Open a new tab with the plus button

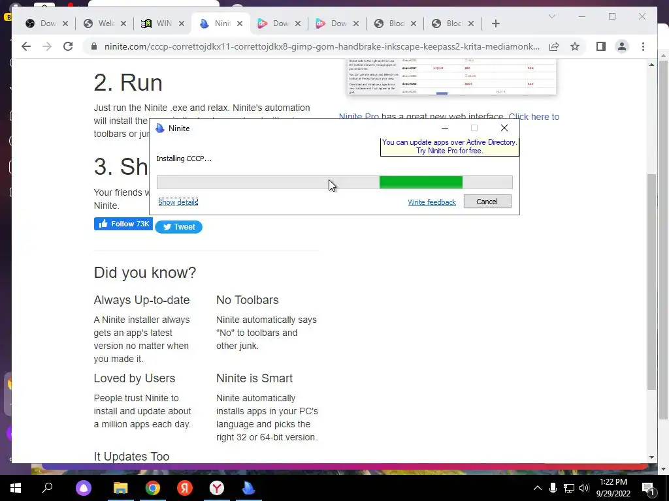coord(495,23)
